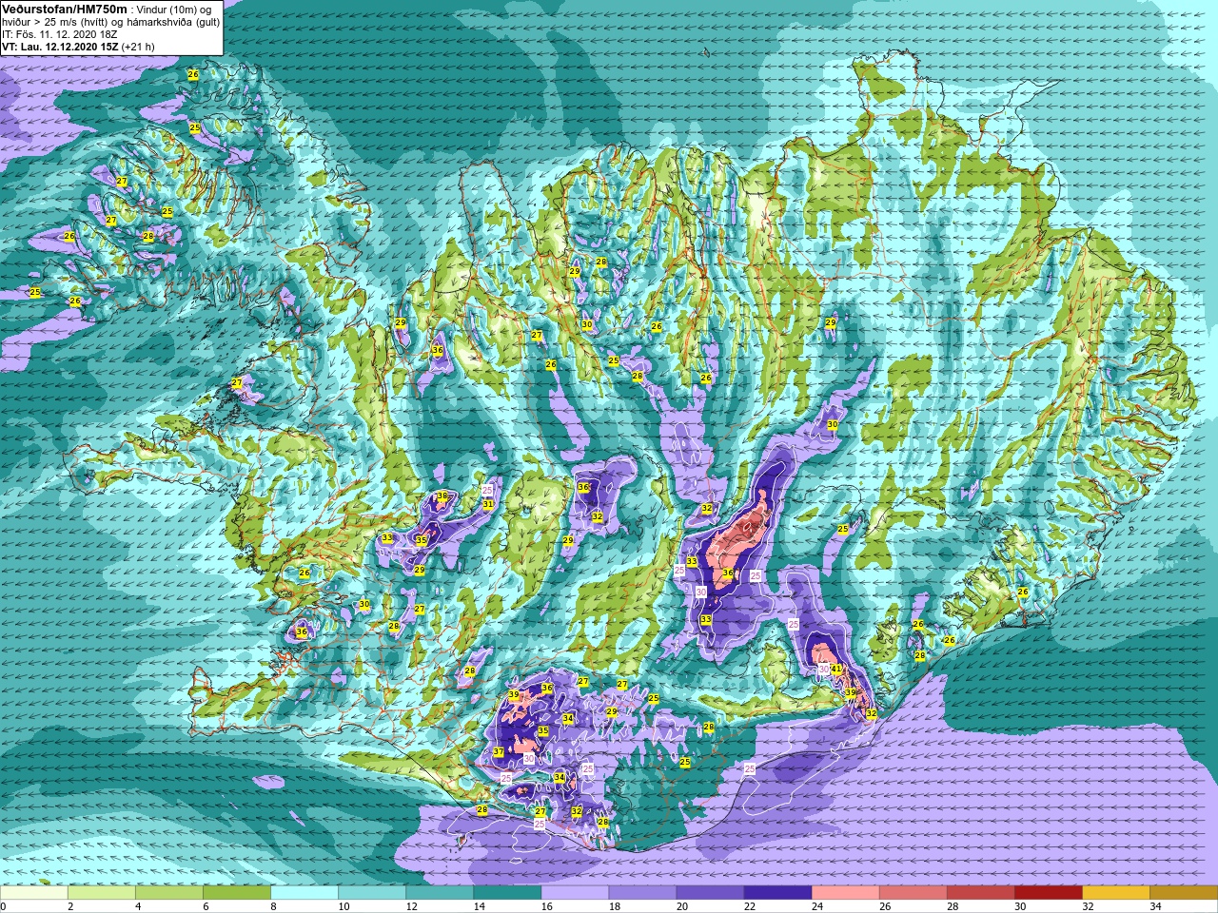The image size is (1218, 913).
Task: Click the yellow "37" max gust label on map
Action: (499, 752)
